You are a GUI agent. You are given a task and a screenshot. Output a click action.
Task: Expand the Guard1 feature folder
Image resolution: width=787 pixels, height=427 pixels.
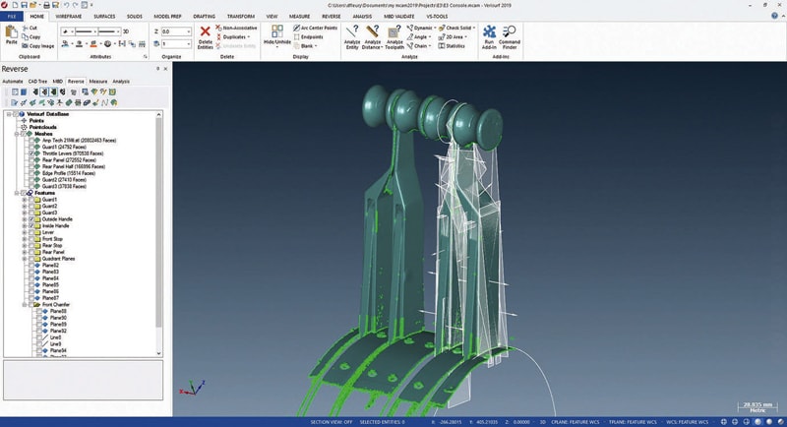coord(24,200)
